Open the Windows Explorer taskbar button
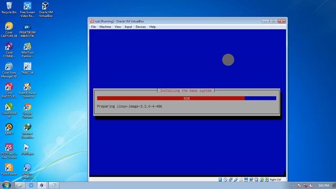The image size is (336, 189). point(20,185)
